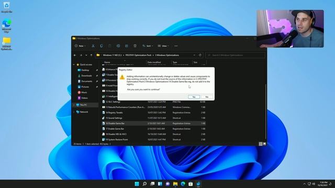The height and width of the screenshot is (188, 335).
Task: Select Network in navigation pane
Action: (84, 112)
